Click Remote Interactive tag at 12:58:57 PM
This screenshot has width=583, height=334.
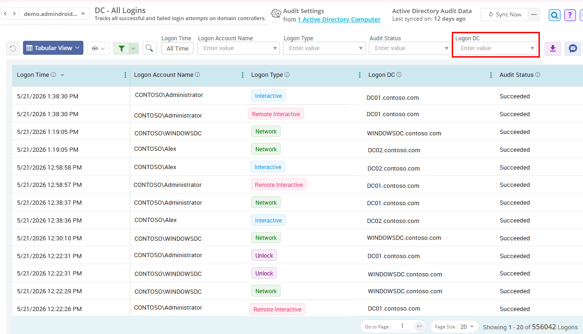click(x=279, y=185)
